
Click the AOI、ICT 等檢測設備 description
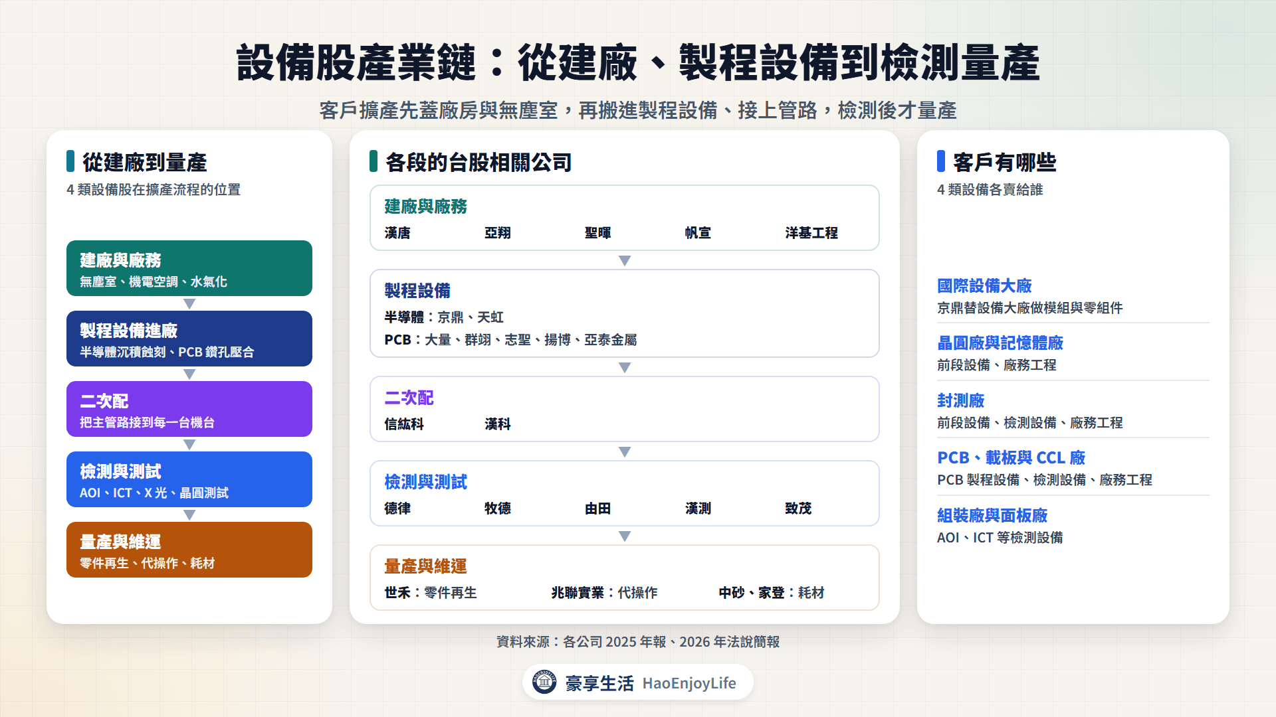(x=1000, y=538)
